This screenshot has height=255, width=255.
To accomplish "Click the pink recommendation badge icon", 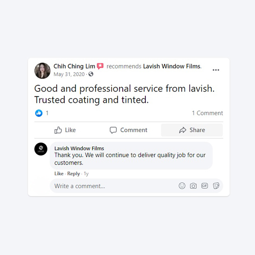I will (100, 66).
